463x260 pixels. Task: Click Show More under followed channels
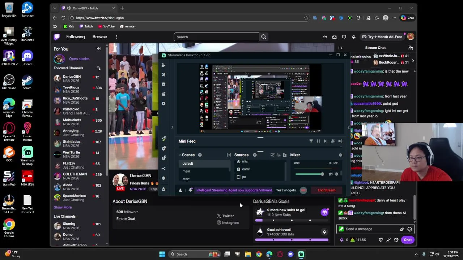[x=63, y=207]
